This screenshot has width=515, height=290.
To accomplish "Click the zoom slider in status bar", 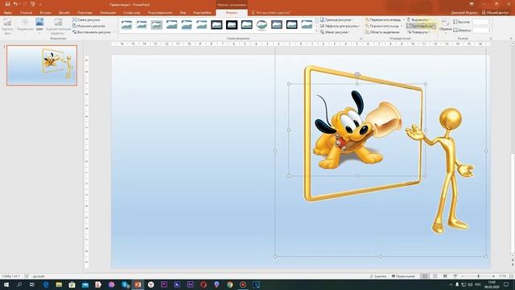I will 478,276.
